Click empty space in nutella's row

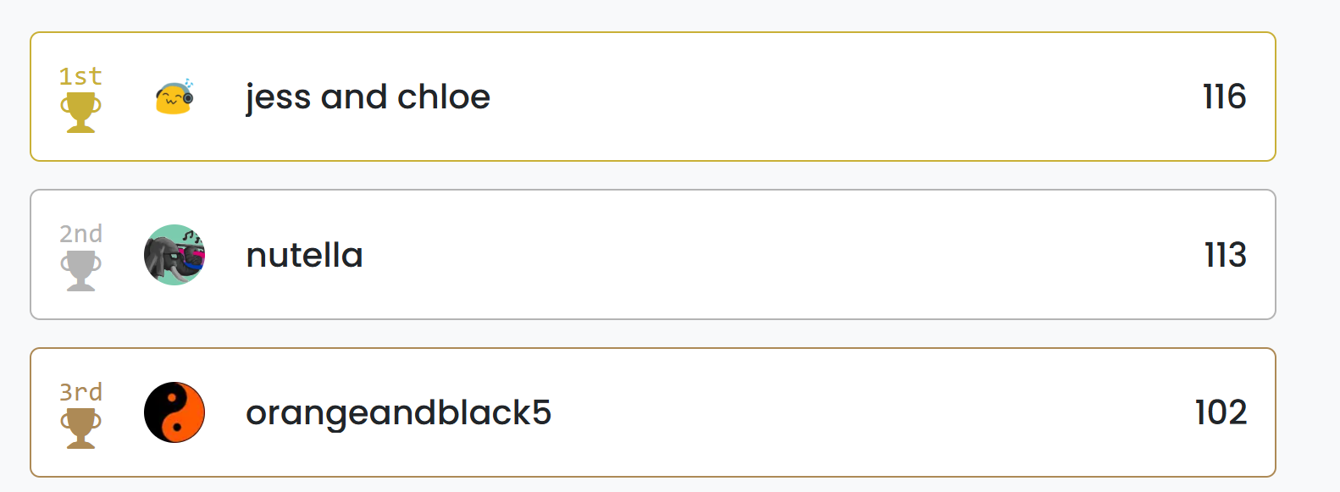[762, 255]
